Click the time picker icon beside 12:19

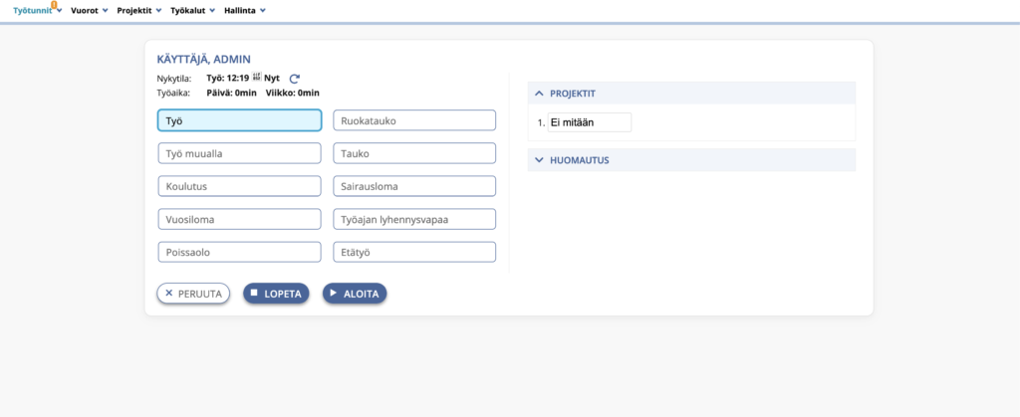[x=257, y=77]
